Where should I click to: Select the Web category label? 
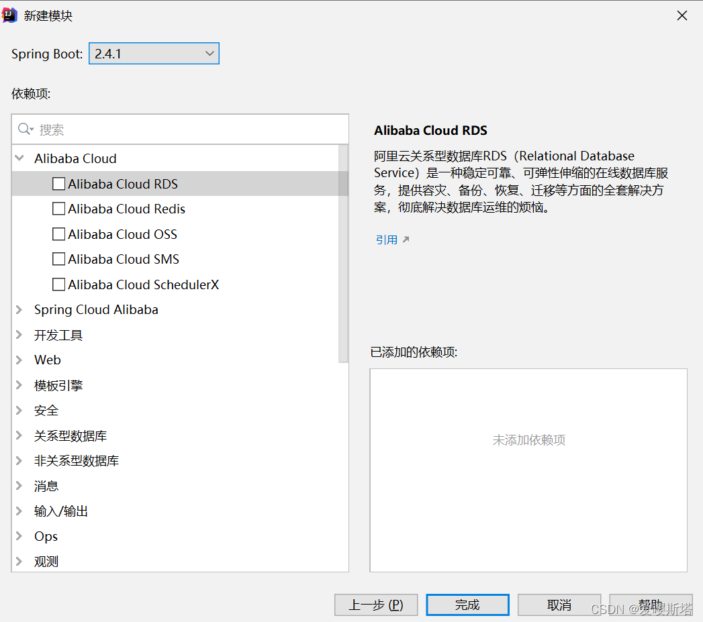point(48,360)
